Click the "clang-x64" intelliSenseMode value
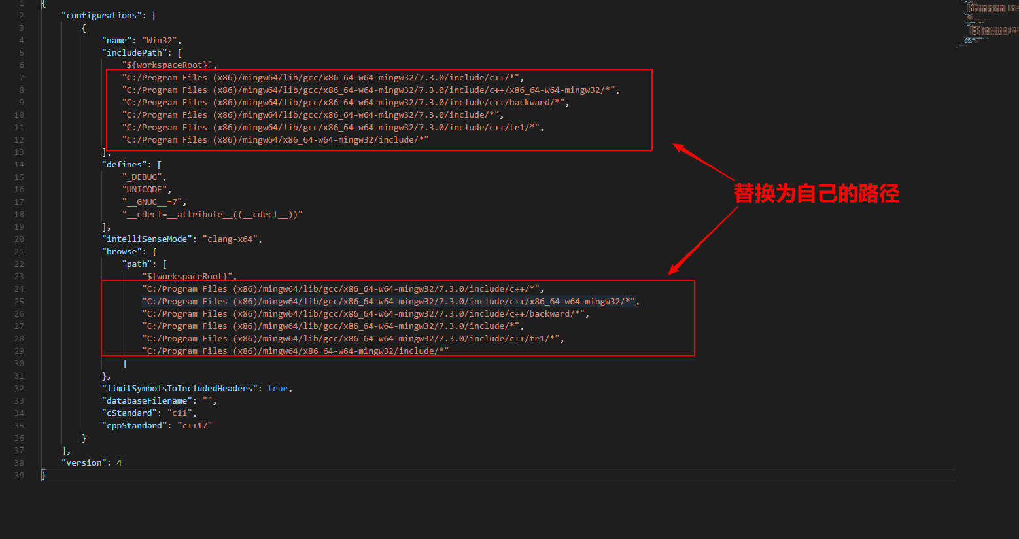Screen dimensions: 1019x539 (230, 239)
